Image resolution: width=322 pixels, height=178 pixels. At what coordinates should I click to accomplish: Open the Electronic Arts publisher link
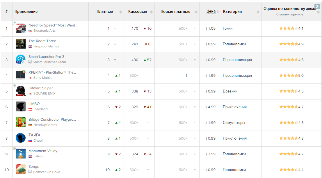tap(44, 31)
